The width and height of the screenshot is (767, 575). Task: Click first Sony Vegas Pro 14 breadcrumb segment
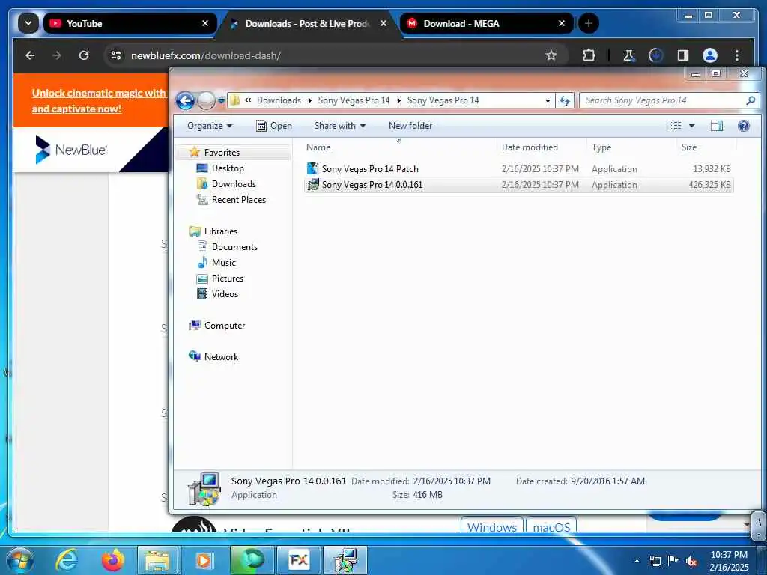[x=354, y=100]
